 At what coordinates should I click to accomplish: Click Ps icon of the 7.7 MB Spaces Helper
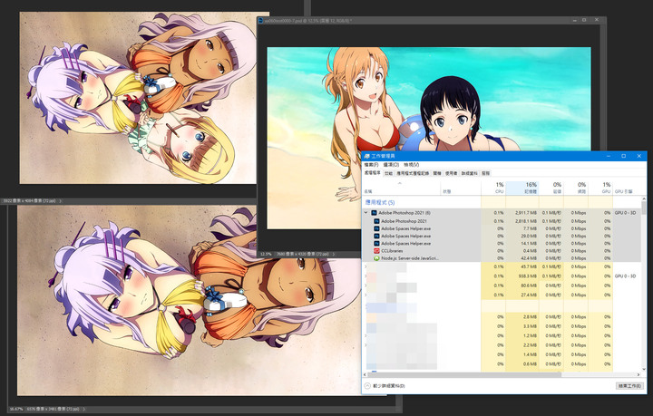tap(377, 228)
